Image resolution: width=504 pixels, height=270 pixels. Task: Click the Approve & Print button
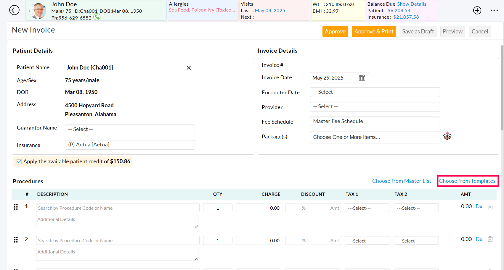tap(374, 31)
